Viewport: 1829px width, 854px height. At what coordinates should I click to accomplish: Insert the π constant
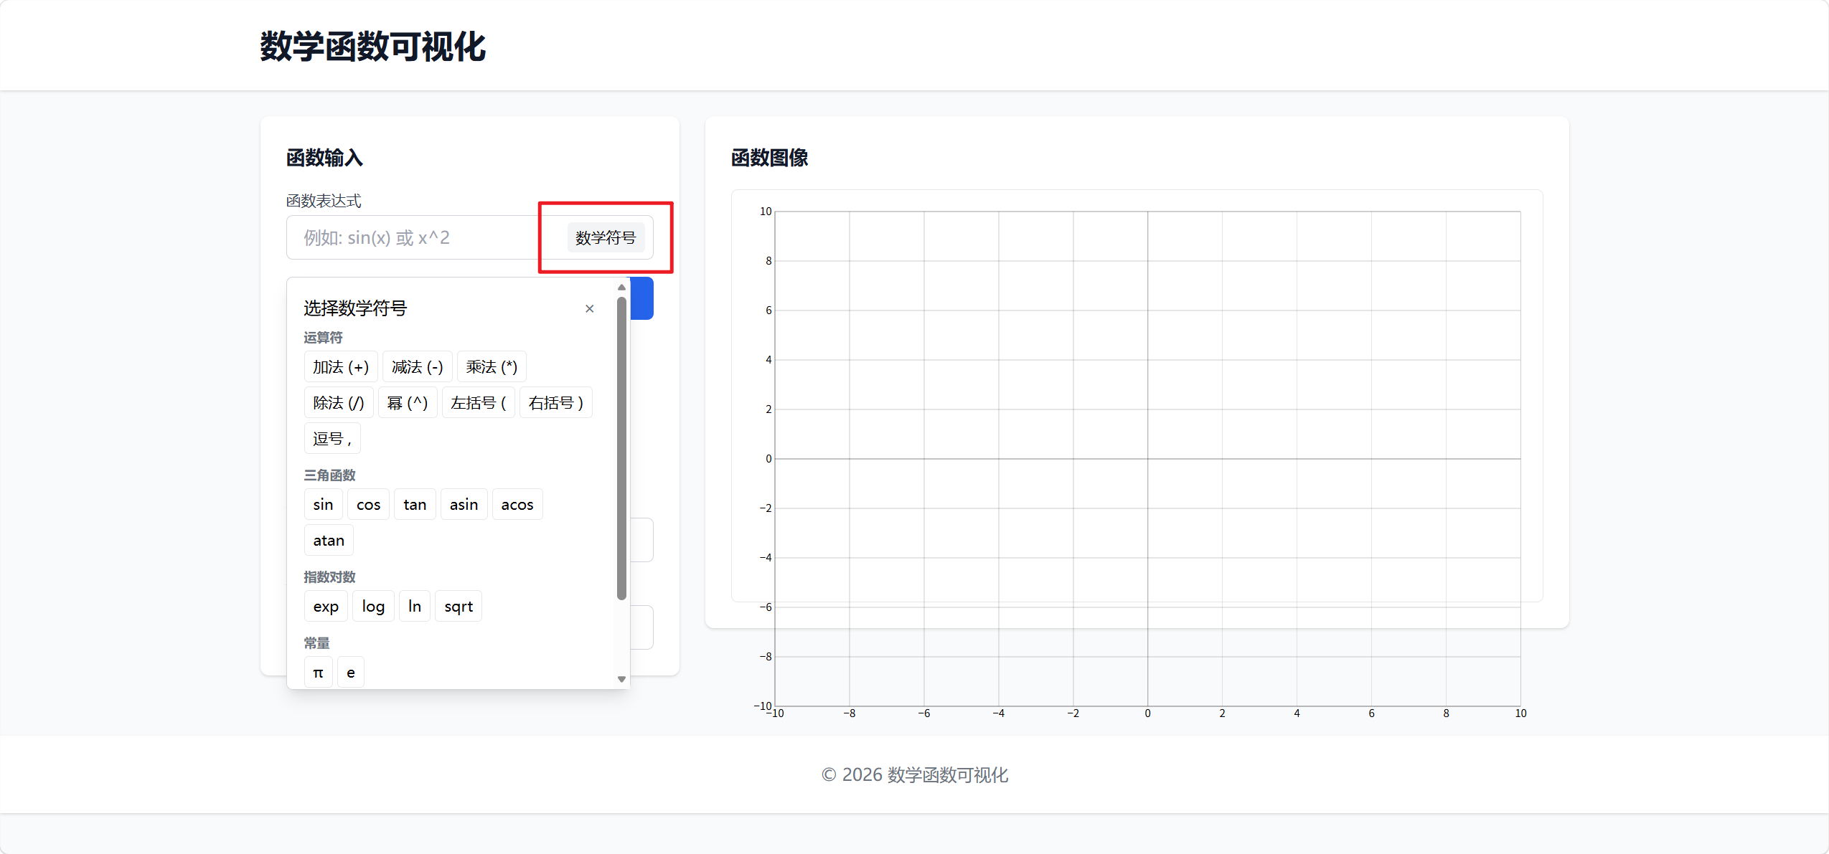pos(318,673)
